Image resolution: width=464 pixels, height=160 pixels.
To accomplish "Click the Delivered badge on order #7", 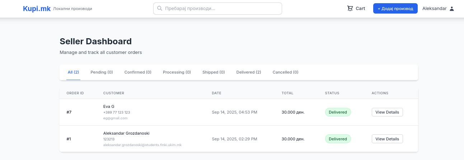I will click(x=338, y=112).
